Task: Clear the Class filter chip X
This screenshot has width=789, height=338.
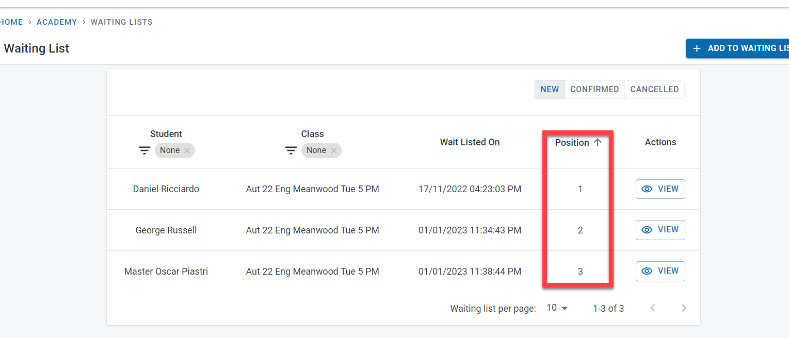Action: 334,150
